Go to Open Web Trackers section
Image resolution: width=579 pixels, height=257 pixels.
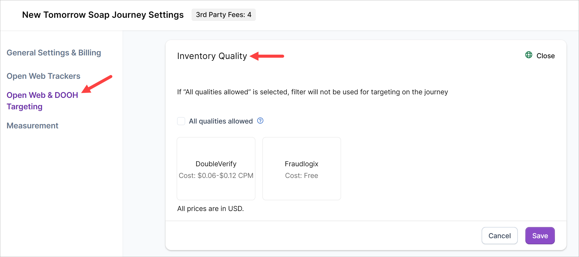[x=43, y=76]
